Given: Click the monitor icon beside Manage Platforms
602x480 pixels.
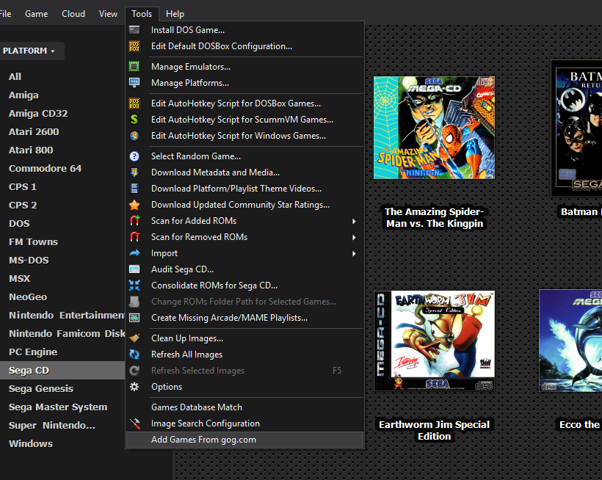Looking at the screenshot, I should [x=134, y=82].
